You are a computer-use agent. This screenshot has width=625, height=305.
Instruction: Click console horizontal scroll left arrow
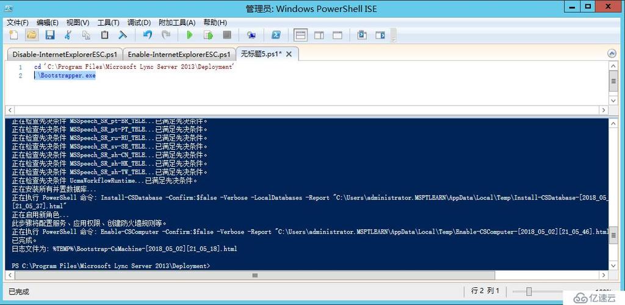9,275
